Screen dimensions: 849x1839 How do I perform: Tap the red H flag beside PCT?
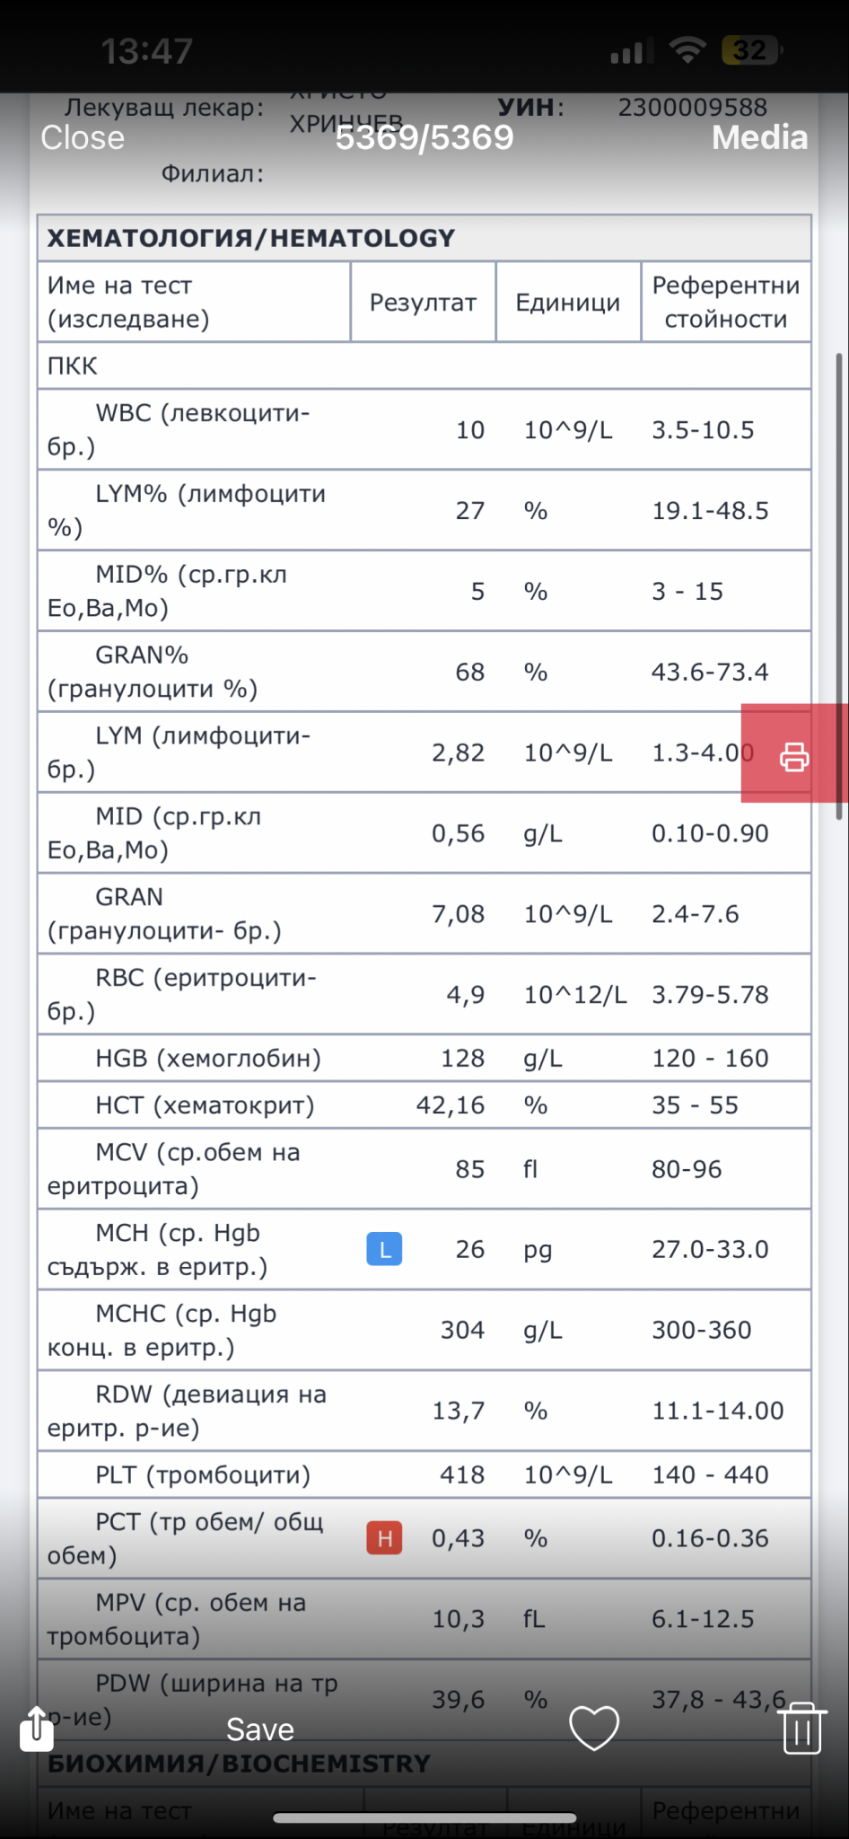tap(384, 1538)
